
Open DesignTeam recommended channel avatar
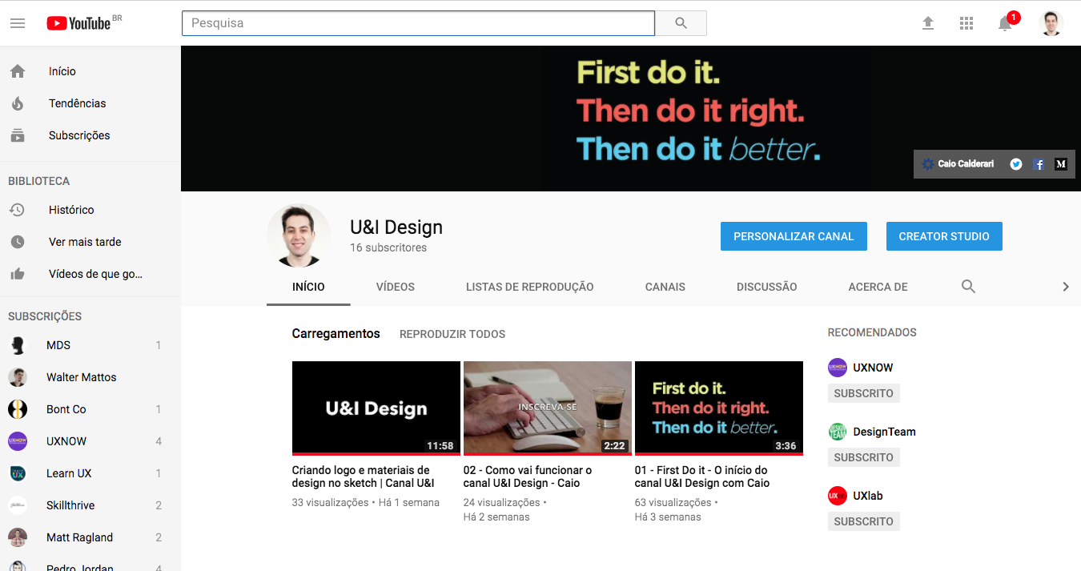[x=837, y=432]
